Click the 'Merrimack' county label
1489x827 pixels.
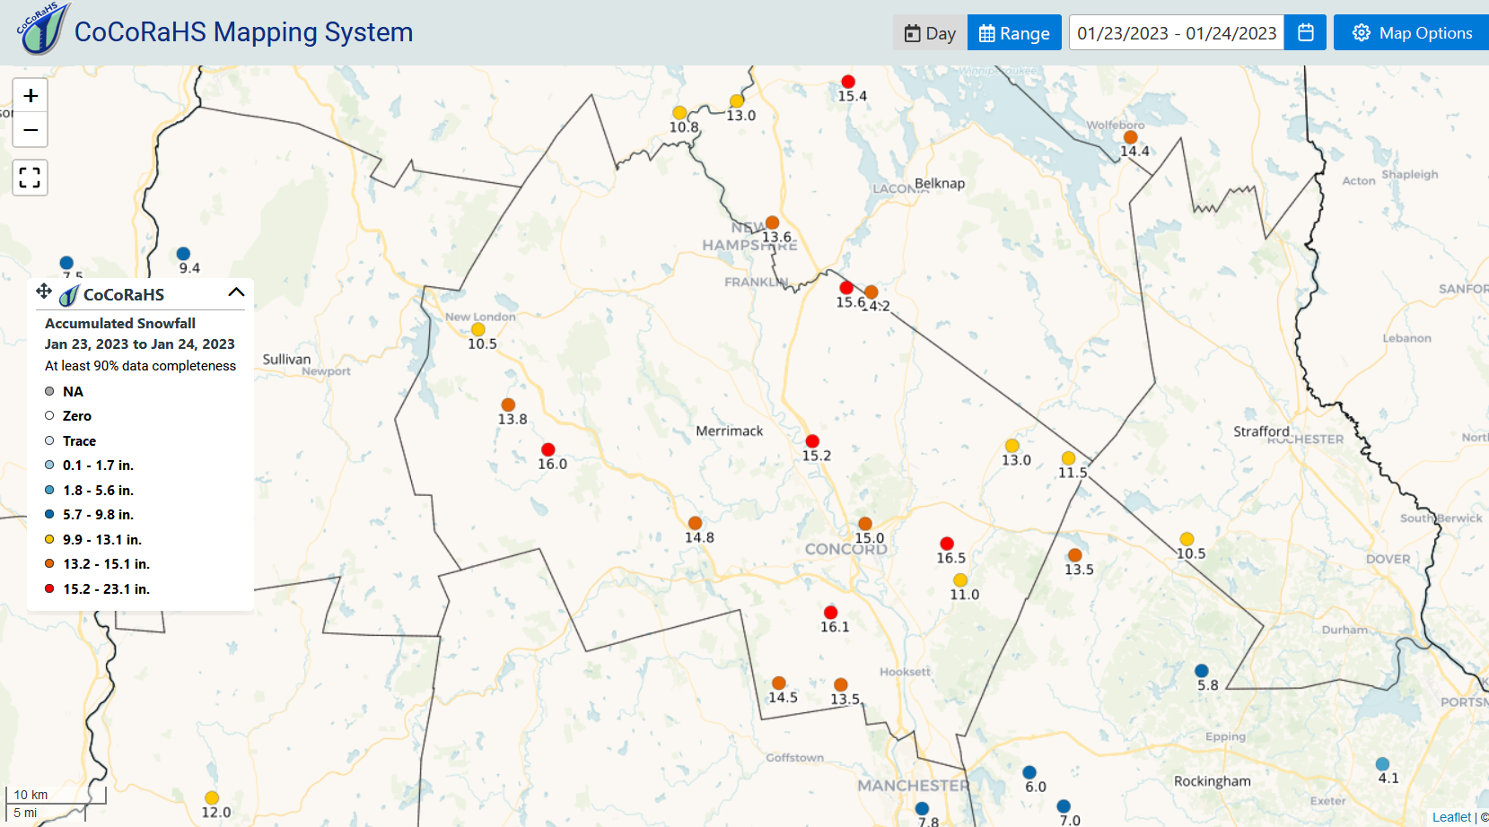(730, 431)
